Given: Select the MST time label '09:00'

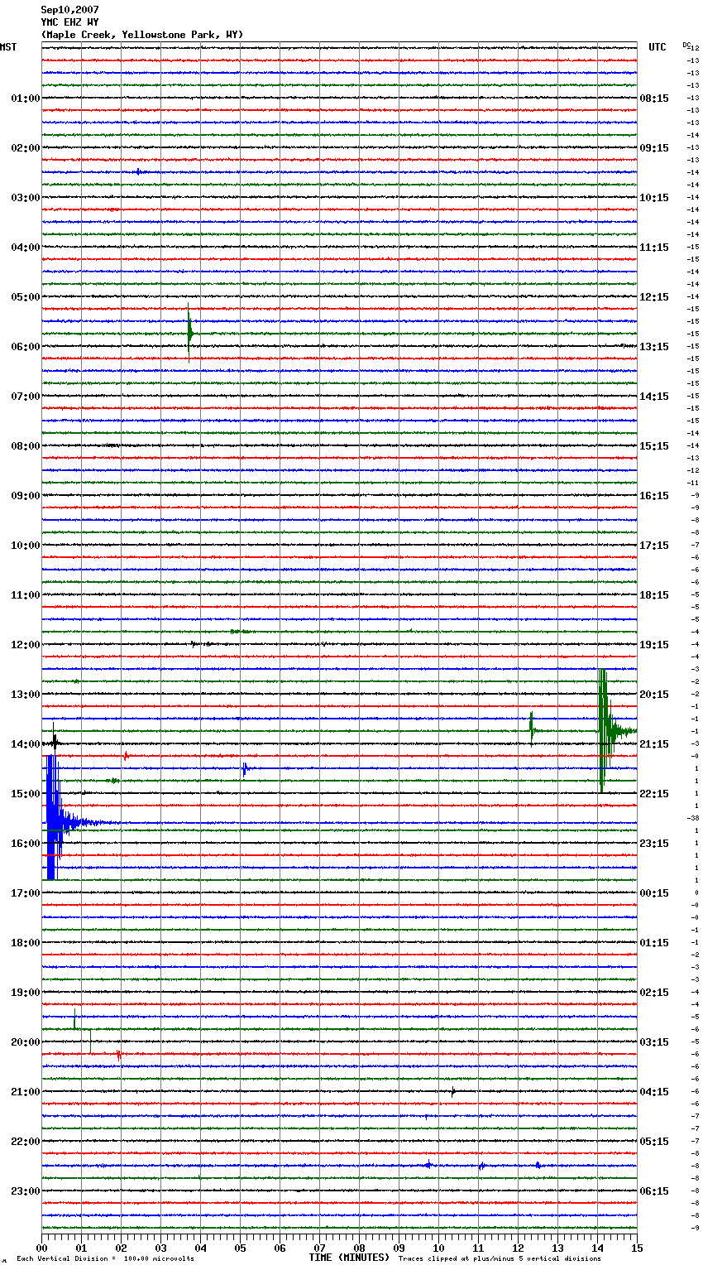Looking at the screenshot, I should click(x=26, y=496).
